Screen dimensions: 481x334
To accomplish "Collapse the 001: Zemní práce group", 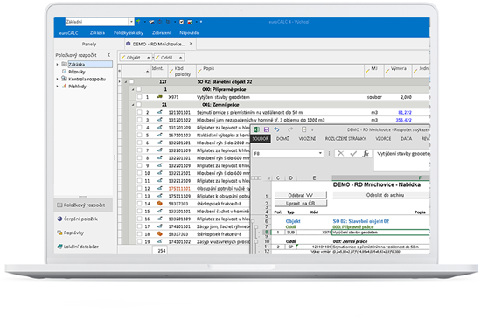I will (133, 105).
